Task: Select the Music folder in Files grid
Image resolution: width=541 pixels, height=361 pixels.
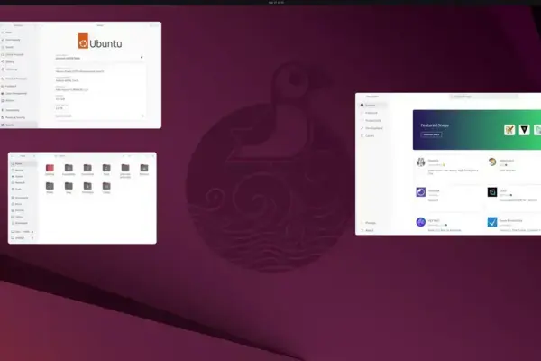Action: [x=106, y=170]
